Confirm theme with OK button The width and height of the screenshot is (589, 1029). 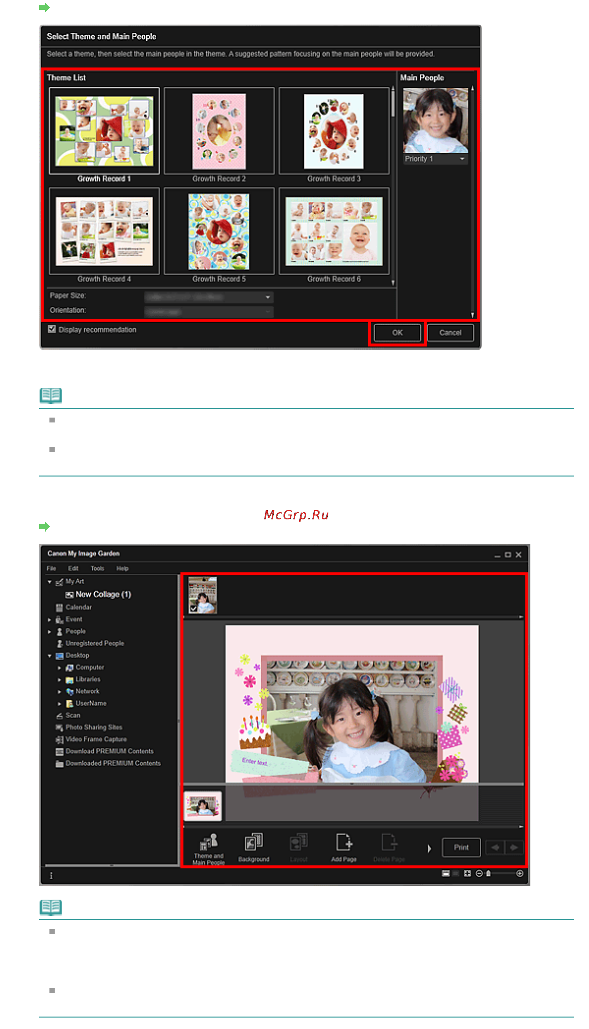[x=397, y=333]
